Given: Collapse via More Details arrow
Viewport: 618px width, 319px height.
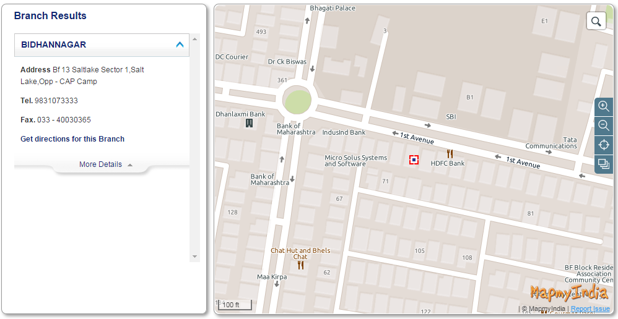Looking at the screenshot, I should click(x=130, y=165).
